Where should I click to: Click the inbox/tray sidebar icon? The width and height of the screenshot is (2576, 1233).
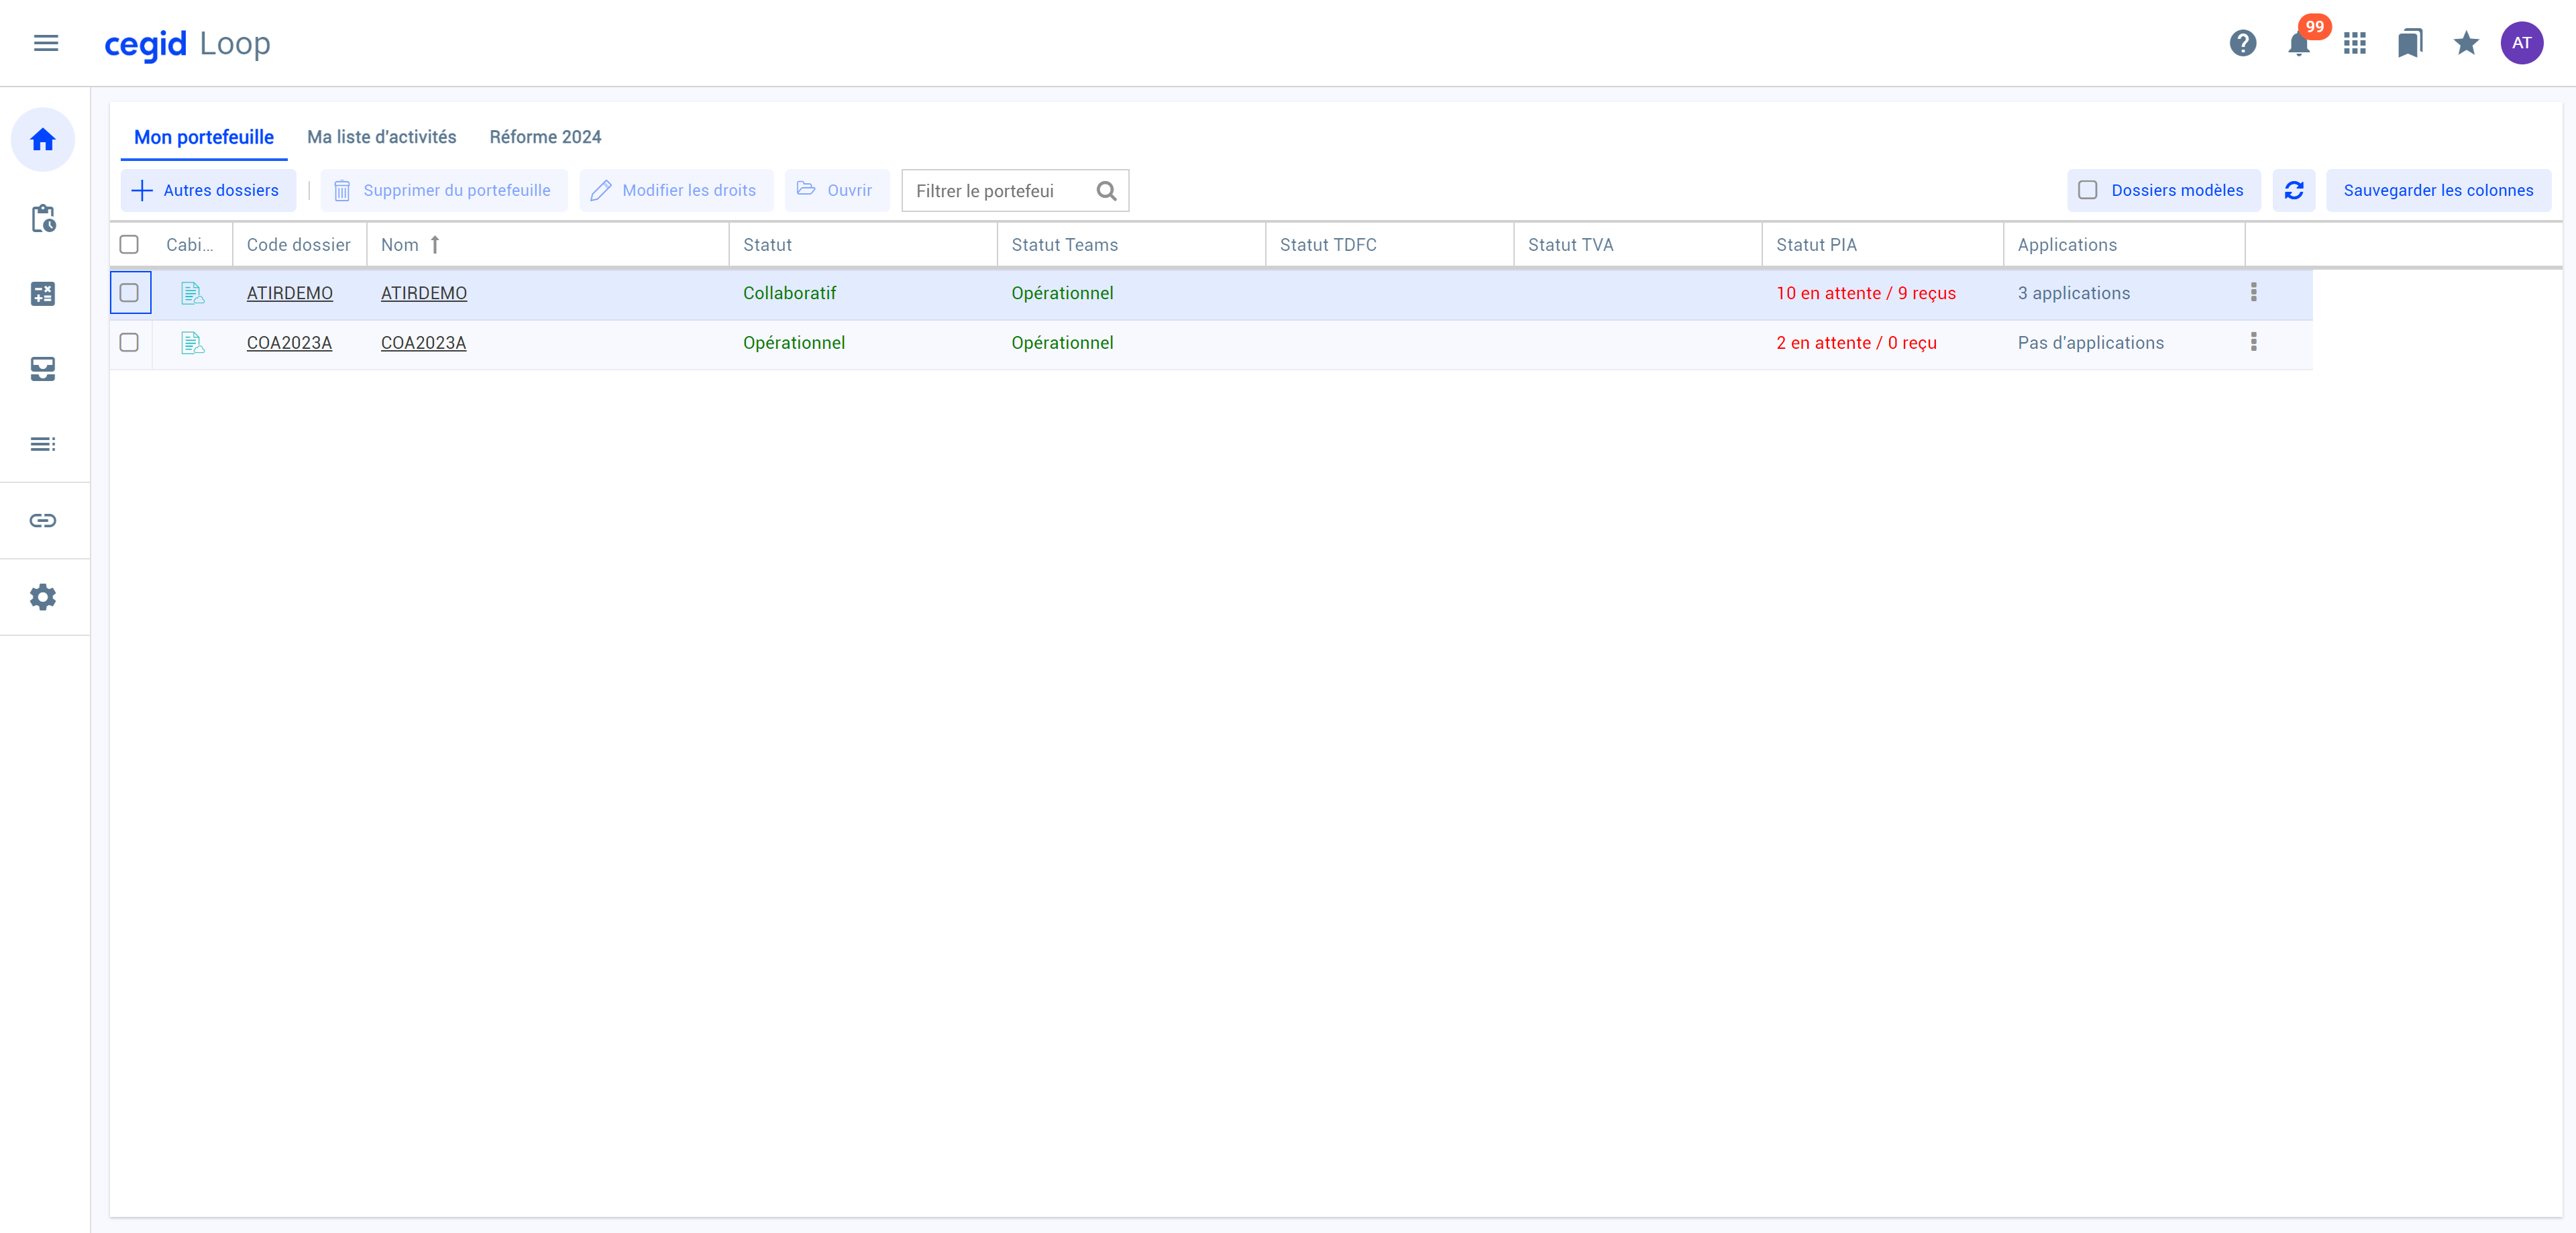[43, 368]
